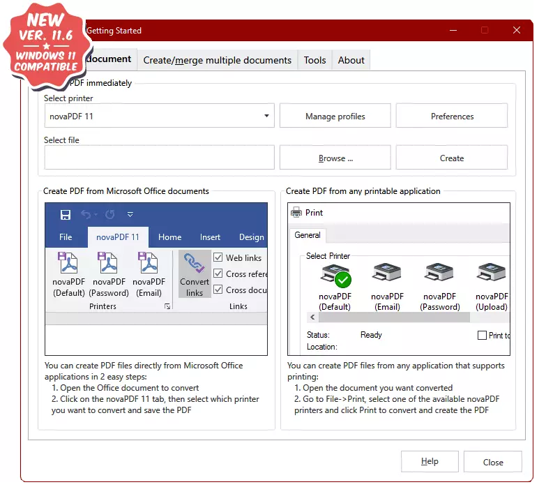
Task: Switch to Create/merge multiple documents tab
Action: (218, 60)
